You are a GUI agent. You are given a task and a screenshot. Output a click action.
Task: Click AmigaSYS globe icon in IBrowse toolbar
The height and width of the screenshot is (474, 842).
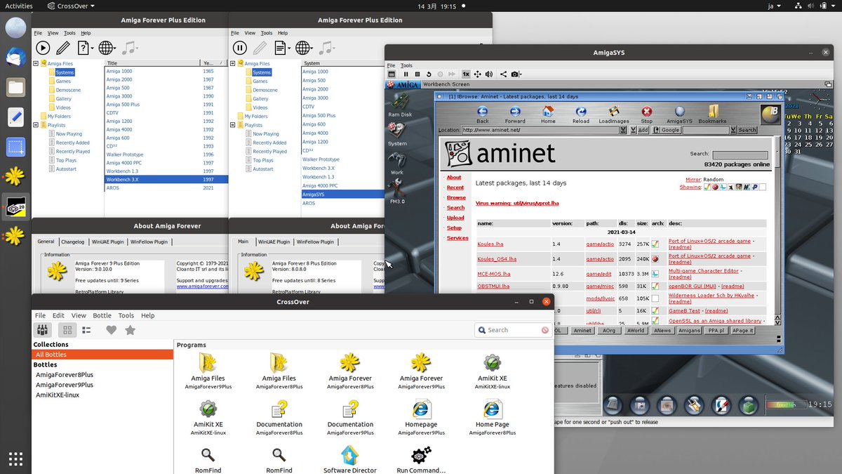tap(679, 114)
